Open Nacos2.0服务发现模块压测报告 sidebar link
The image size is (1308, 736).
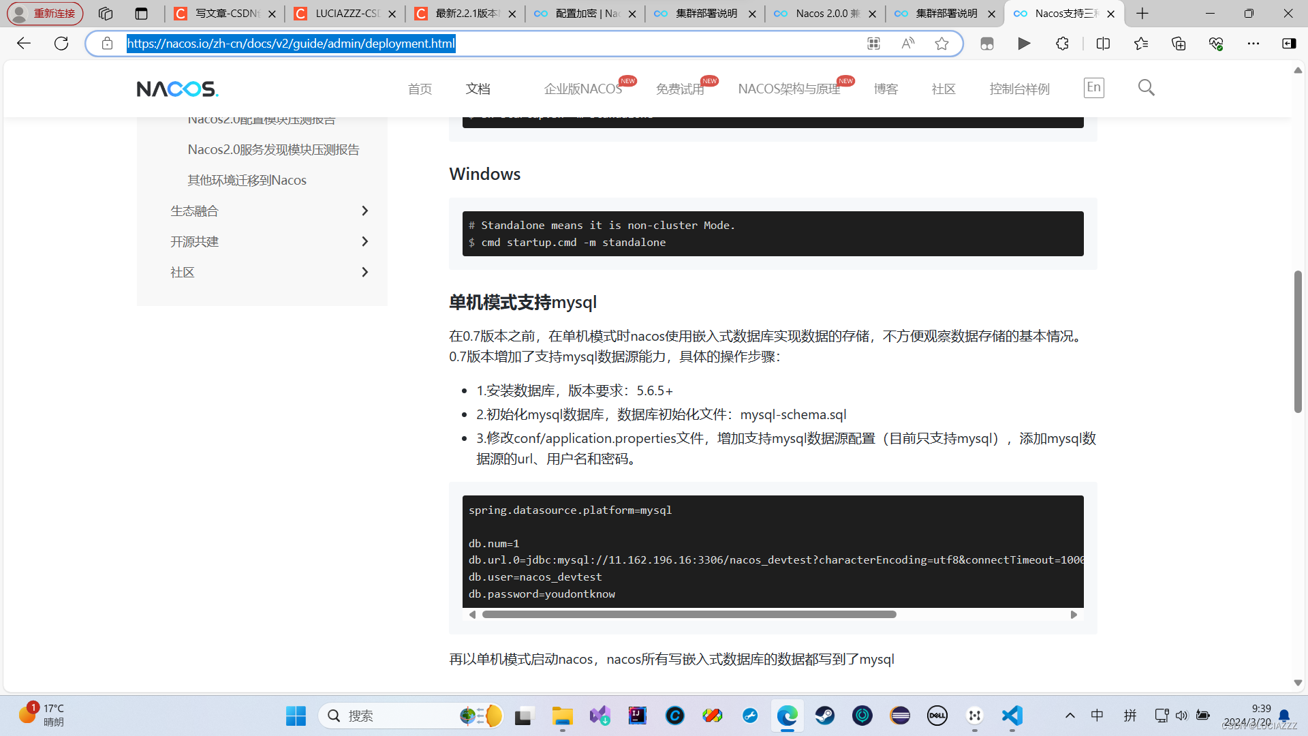pos(273,149)
